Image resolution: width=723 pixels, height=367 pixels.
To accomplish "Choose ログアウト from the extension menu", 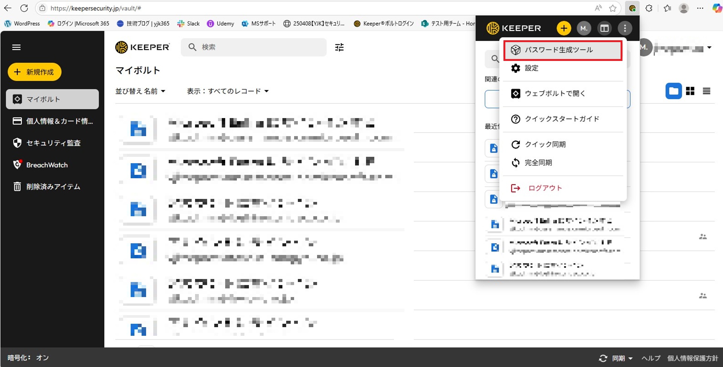I will pyautogui.click(x=545, y=188).
